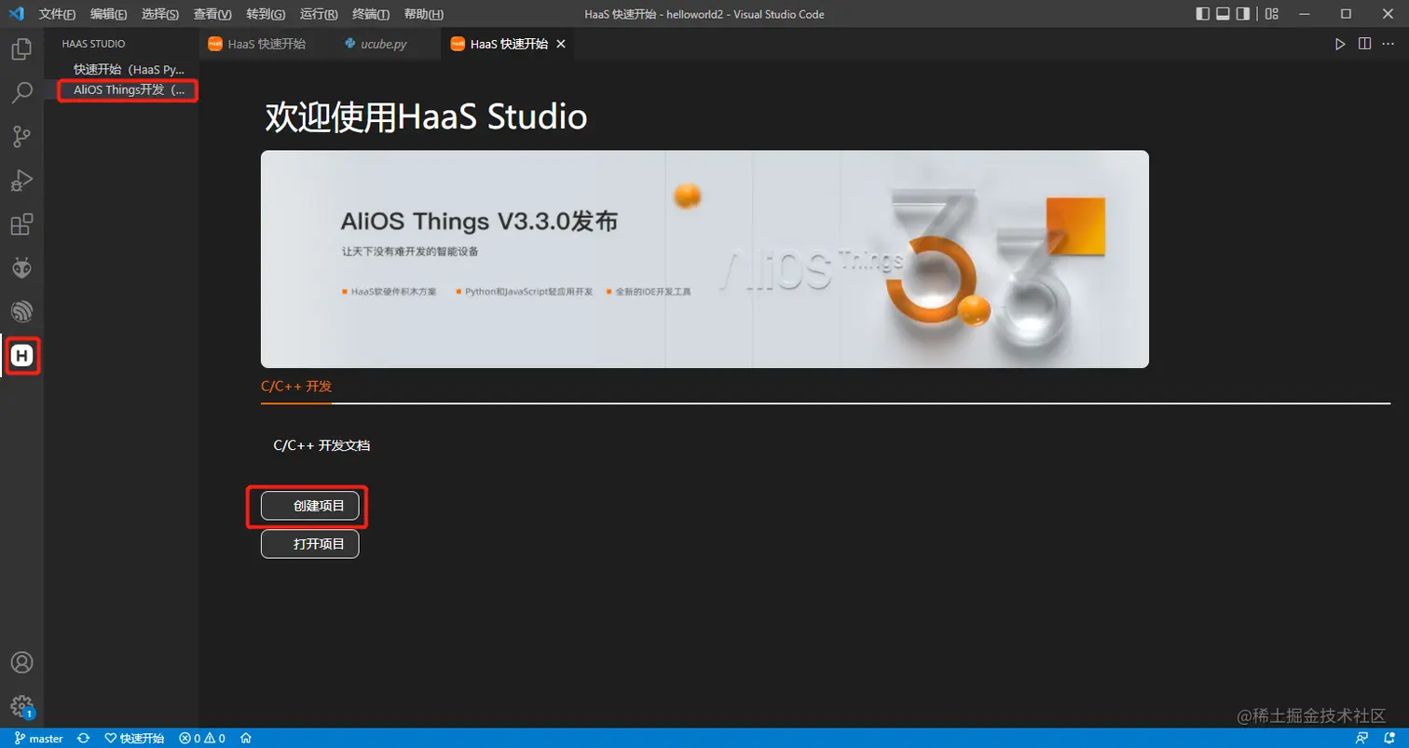Open the Explorer view in activity bar
The width and height of the screenshot is (1409, 748).
tap(21, 48)
